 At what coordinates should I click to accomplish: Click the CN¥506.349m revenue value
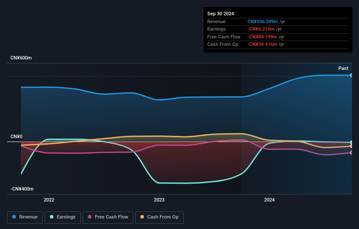click(263, 21)
